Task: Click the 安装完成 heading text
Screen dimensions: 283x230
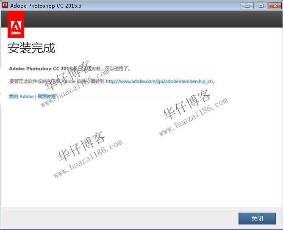Action: 31,48
